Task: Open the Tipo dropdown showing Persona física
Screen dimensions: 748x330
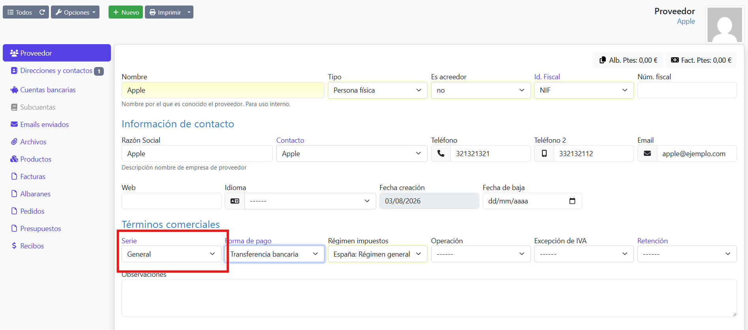Action: [x=378, y=90]
